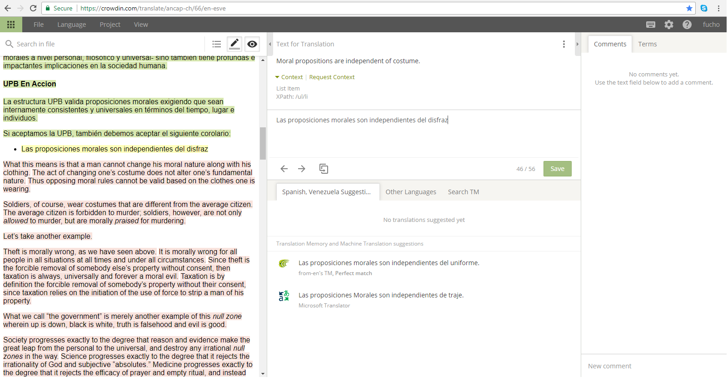Select the 'La estructura UPB valida' paragraph
The width and height of the screenshot is (728, 392).
[x=119, y=110]
